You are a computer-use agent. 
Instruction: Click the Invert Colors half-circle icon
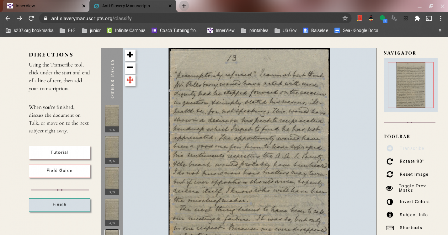(x=390, y=202)
